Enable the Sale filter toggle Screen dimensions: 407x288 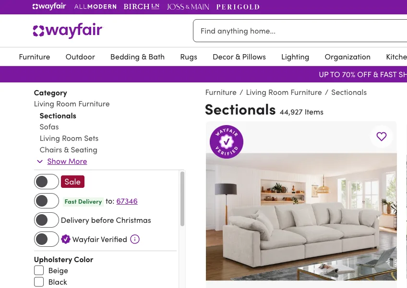[46, 182]
